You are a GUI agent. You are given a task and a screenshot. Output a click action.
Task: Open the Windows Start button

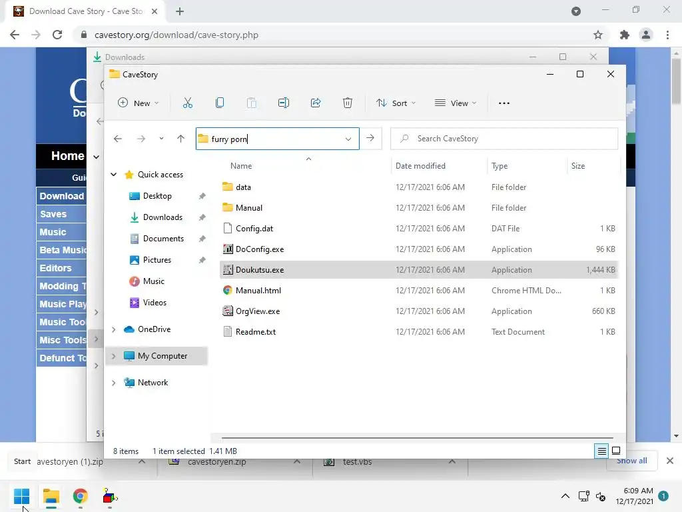coord(21,496)
